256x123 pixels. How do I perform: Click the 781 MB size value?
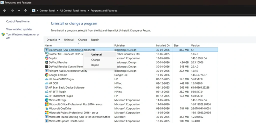[184, 108]
